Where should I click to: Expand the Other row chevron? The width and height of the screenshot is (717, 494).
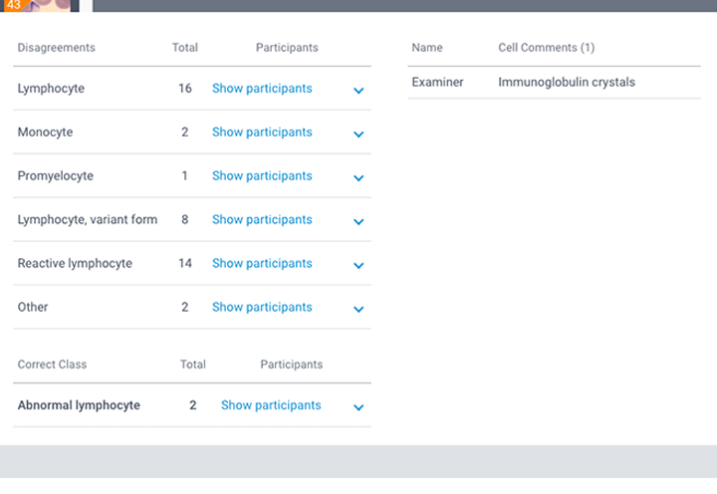click(358, 309)
